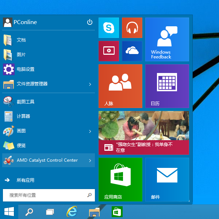Screen dimensions: 219x219
Task: Click the magnifier in the search box
Action: coord(89,195)
